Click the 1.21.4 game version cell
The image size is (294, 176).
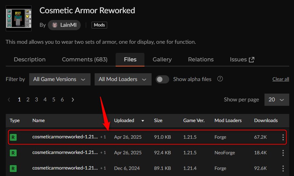click(x=190, y=168)
